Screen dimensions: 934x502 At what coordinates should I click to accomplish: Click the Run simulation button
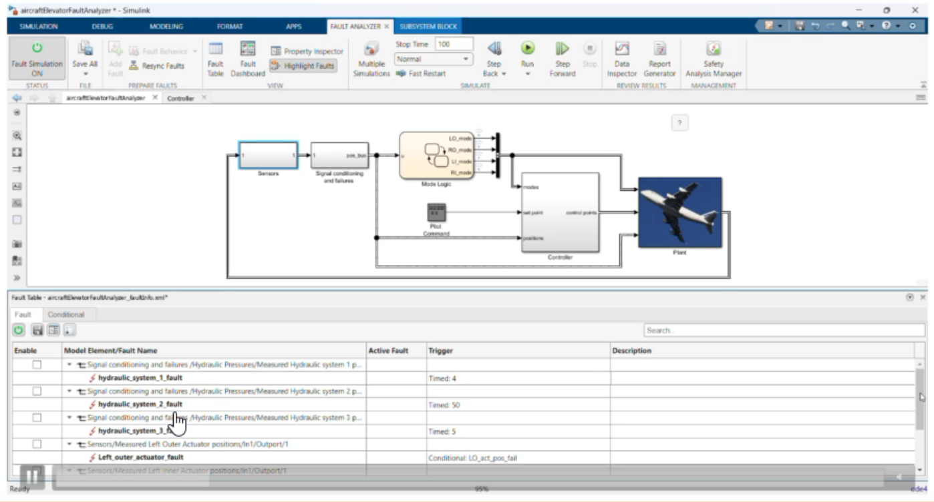point(527,49)
